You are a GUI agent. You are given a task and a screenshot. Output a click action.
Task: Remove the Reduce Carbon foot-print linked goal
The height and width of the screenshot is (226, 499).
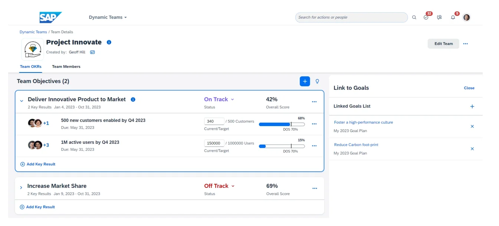(472, 149)
